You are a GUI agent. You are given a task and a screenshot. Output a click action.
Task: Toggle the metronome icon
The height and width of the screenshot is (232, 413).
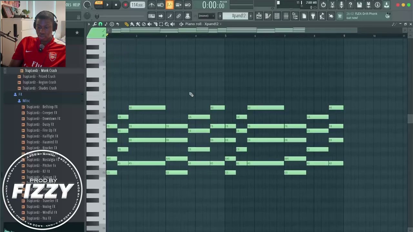[151, 5]
